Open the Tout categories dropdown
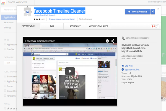The image size is (166, 111). coord(11,63)
